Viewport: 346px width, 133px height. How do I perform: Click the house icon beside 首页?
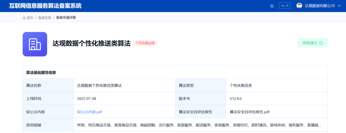(24, 18)
